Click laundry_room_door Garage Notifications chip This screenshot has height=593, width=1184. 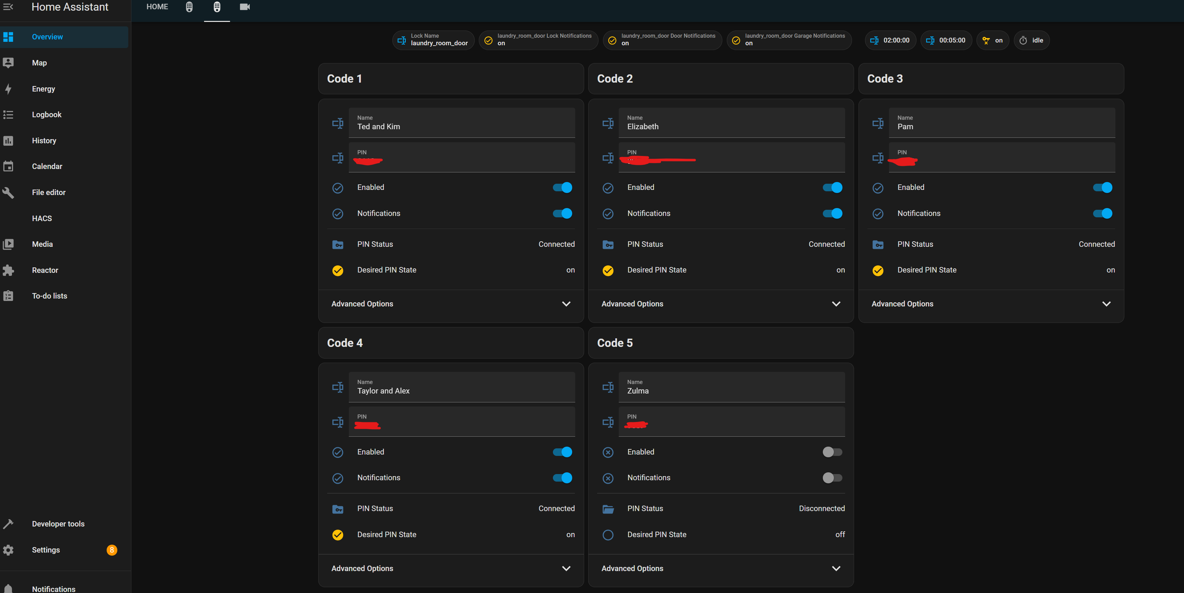pos(789,40)
